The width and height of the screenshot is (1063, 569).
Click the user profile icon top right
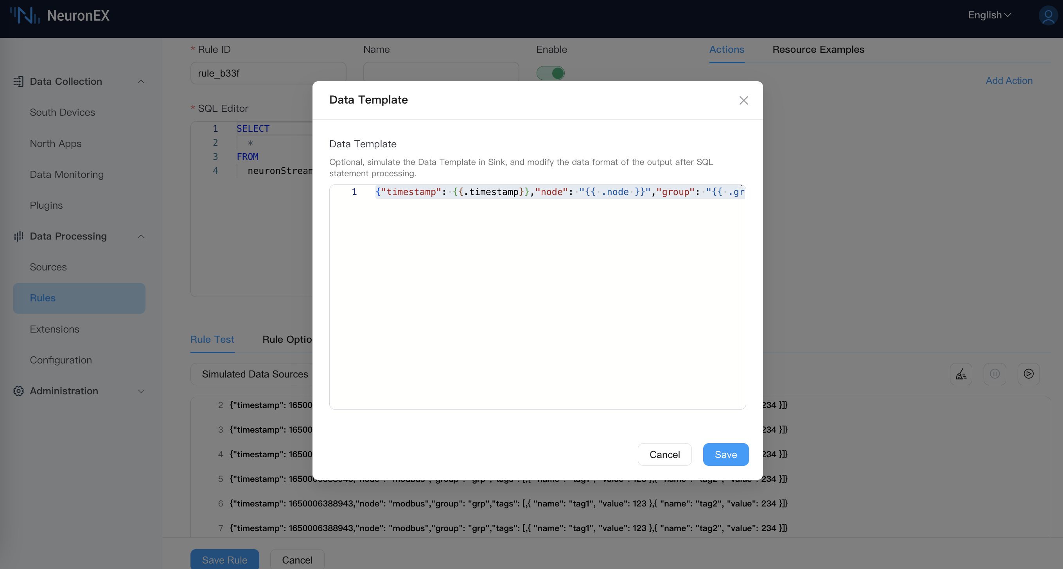point(1047,16)
